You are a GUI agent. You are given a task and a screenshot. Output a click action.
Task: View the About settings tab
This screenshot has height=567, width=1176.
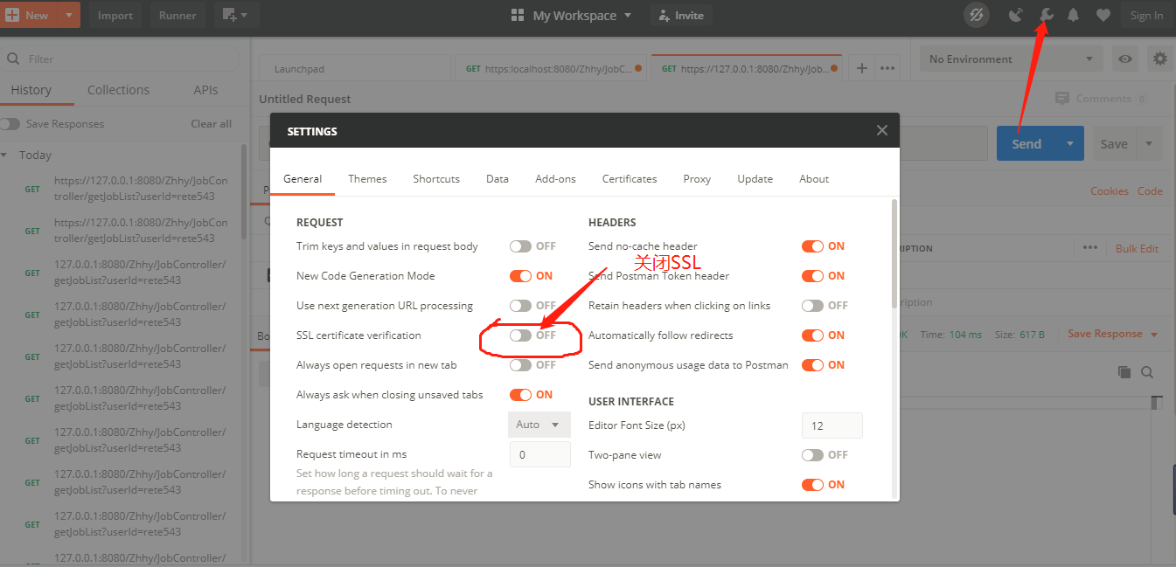814,178
